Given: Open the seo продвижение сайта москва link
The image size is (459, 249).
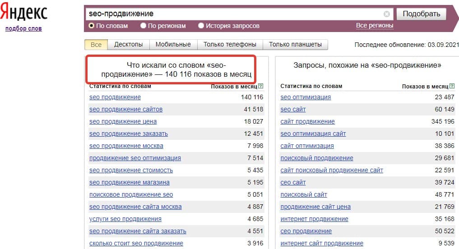Looking at the screenshot, I should pos(135,207).
